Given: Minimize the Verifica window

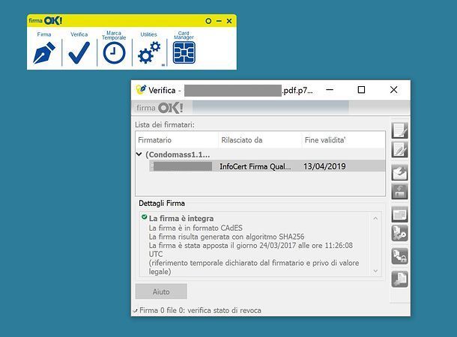Looking at the screenshot, I should tap(330, 90).
